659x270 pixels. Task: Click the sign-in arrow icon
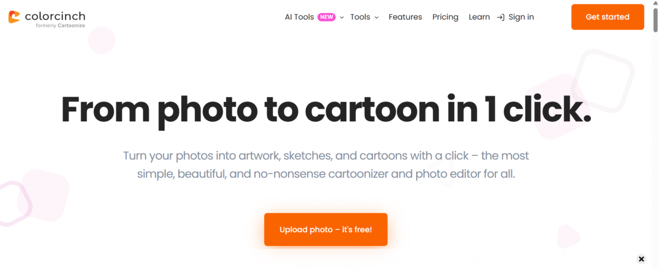[x=500, y=17]
